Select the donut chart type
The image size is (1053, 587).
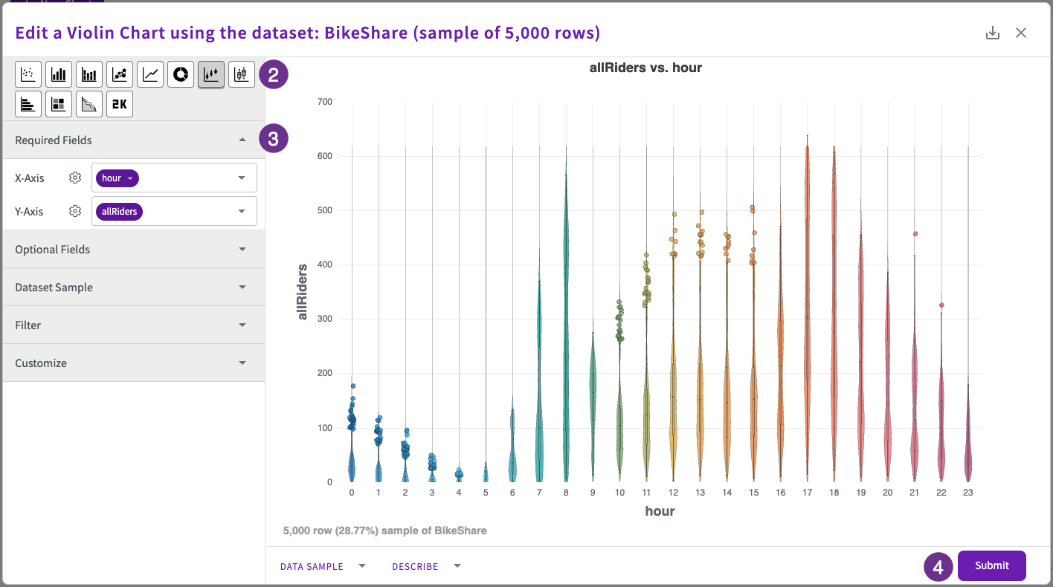pos(181,74)
